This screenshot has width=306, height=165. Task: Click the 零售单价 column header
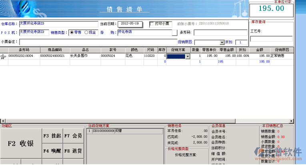point(209,50)
